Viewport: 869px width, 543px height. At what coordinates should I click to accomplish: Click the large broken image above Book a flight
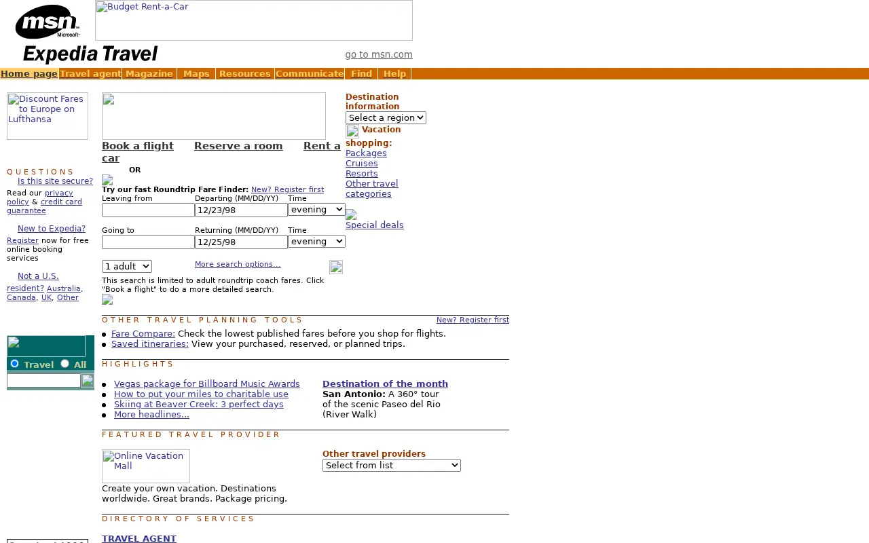214,116
